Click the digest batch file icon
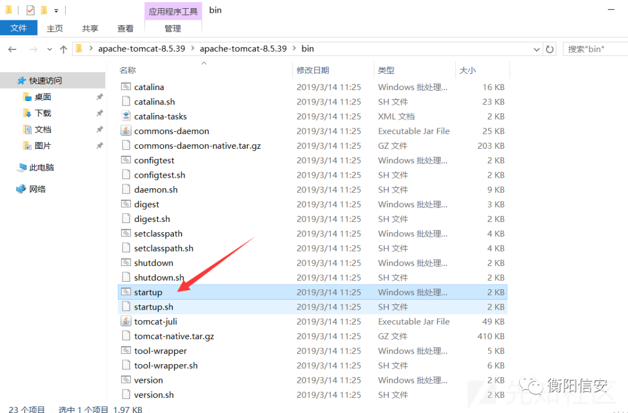Image resolution: width=628 pixels, height=413 pixels. click(126, 204)
